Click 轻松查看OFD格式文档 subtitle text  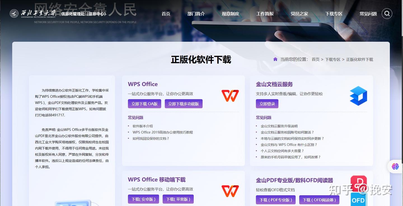(275, 190)
